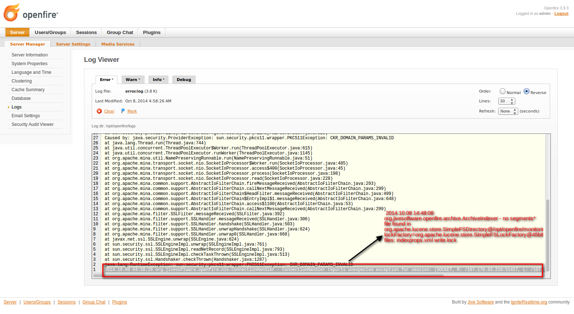Click the footer Sessions link

pyautogui.click(x=67, y=302)
